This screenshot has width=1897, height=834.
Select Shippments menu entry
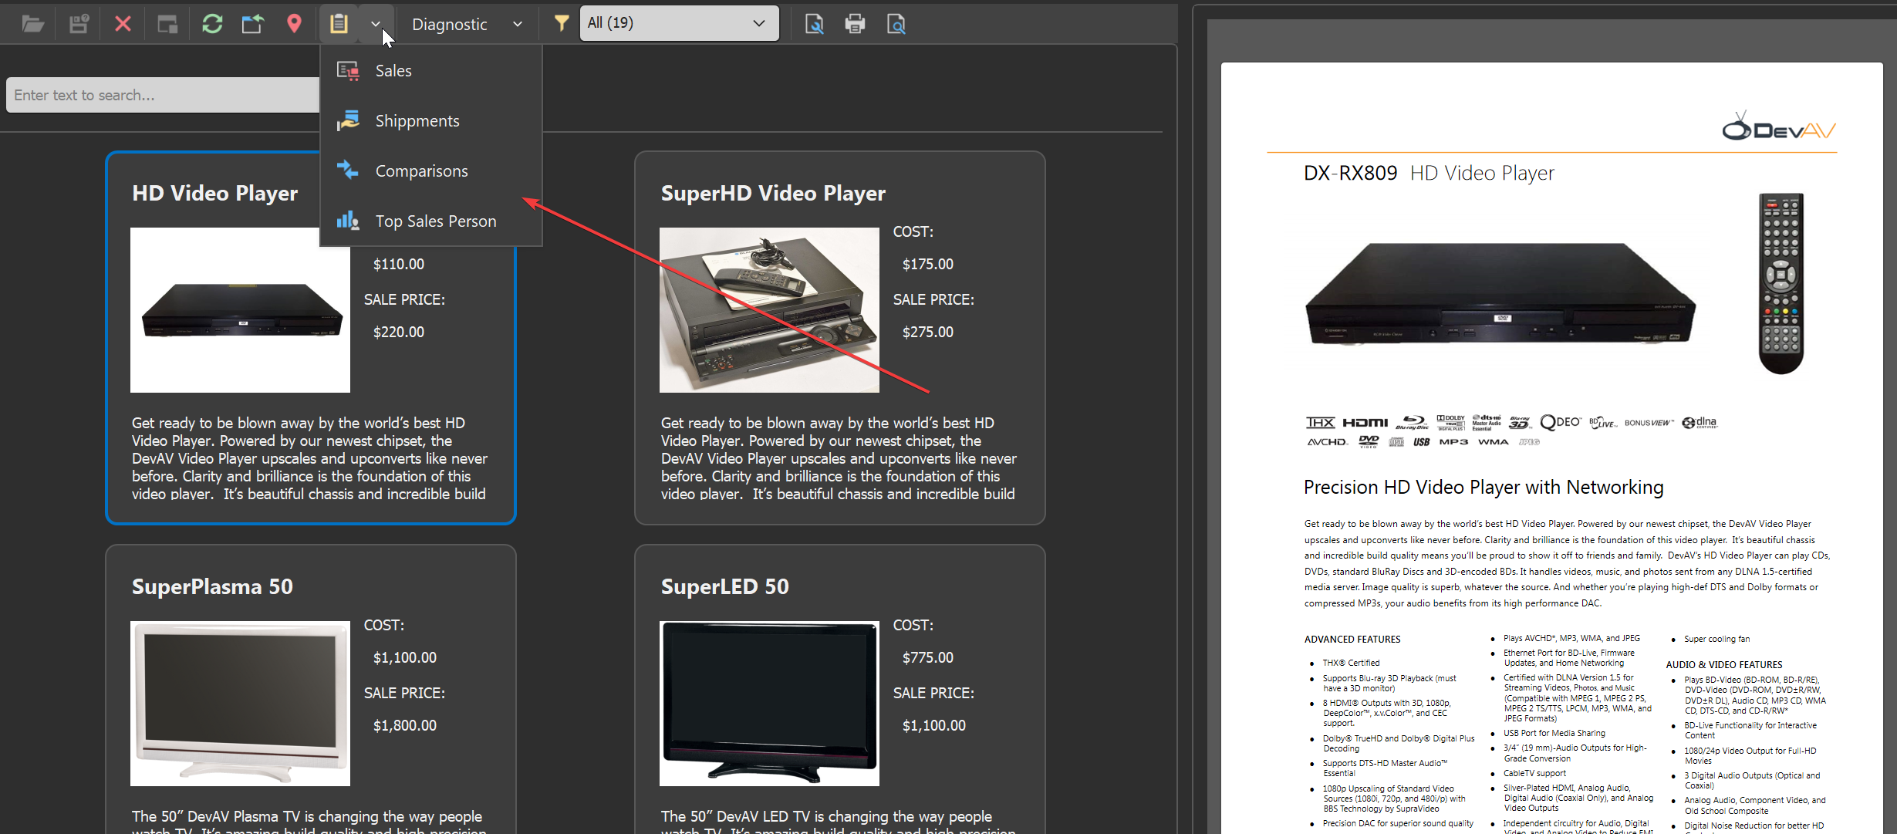pyautogui.click(x=417, y=121)
